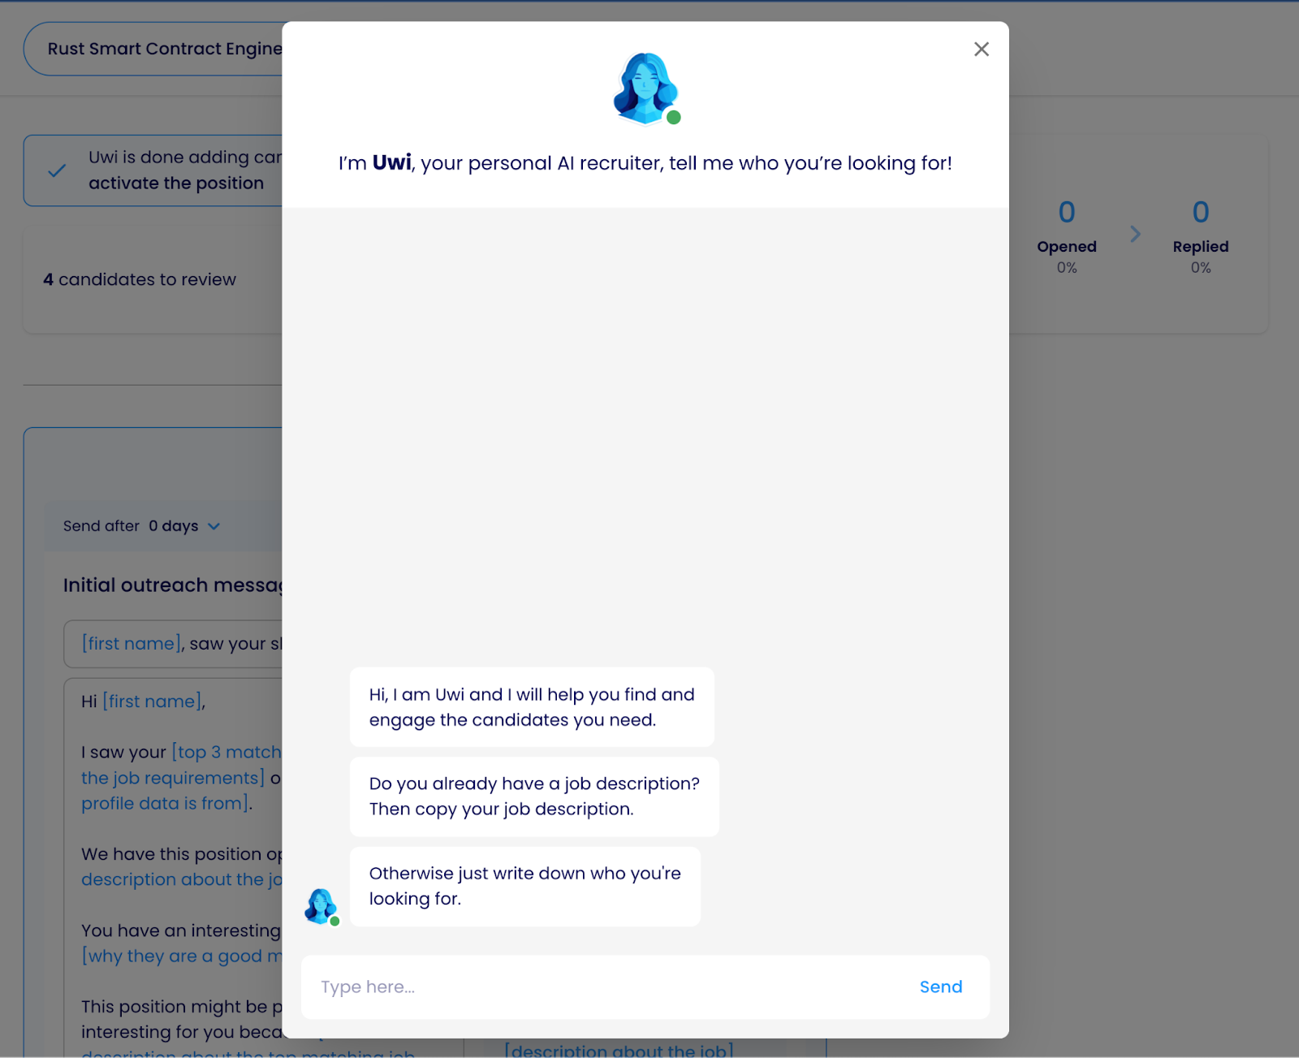Click Uwi's large avatar at top of dialog
1299x1058 pixels.
click(645, 88)
